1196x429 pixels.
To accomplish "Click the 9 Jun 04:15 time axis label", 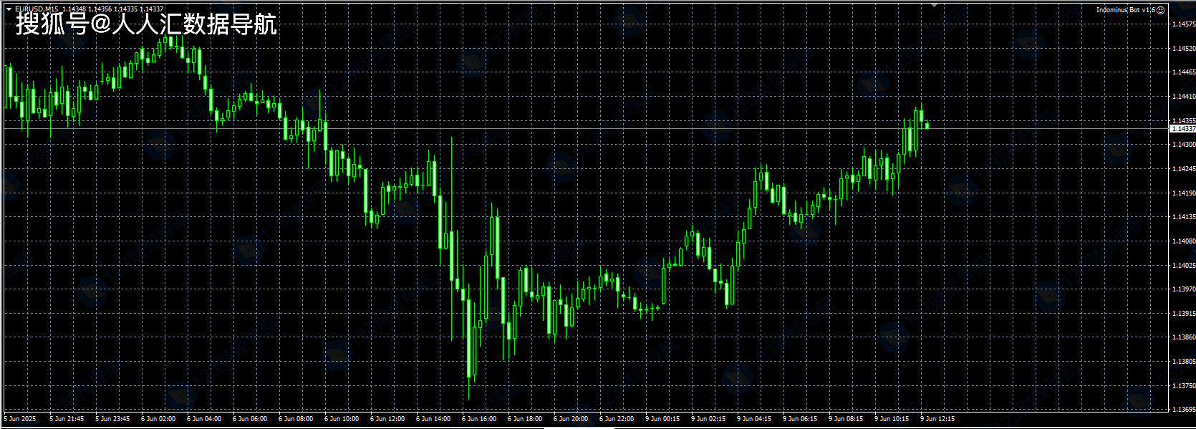I will point(754,419).
